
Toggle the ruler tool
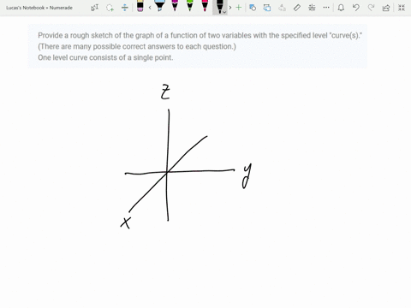tap(297, 8)
